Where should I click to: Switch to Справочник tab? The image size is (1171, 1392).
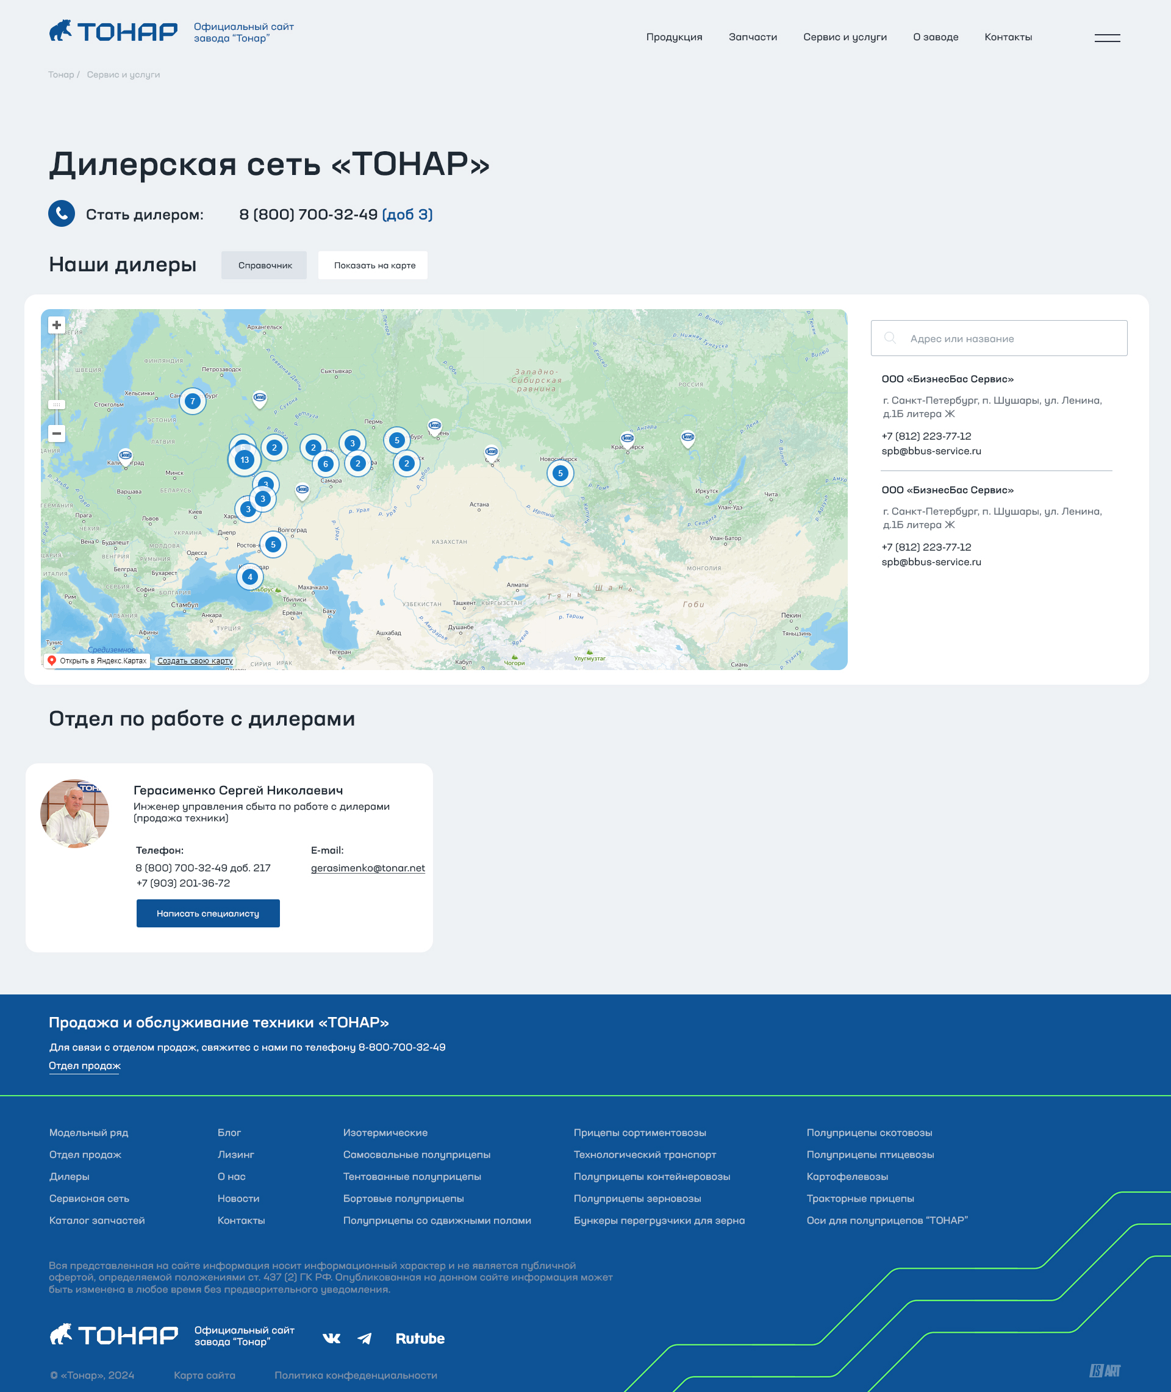pyautogui.click(x=264, y=265)
